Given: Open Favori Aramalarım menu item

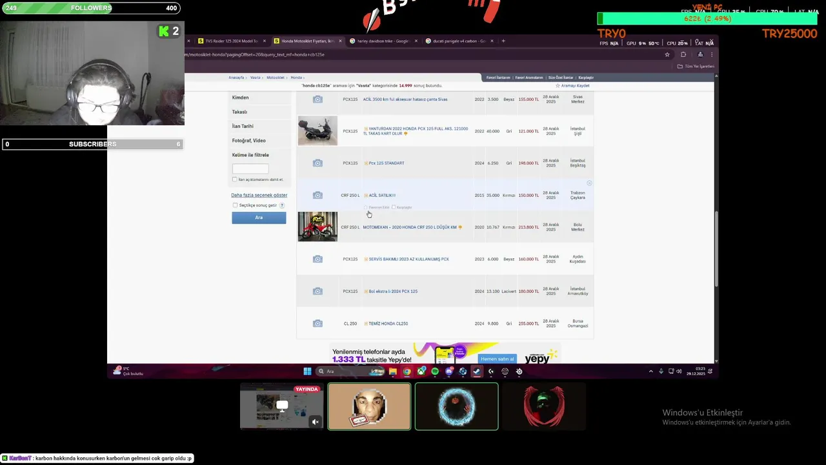Looking at the screenshot, I should tap(529, 77).
